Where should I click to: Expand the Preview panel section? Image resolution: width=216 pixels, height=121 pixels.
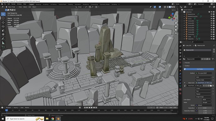187,63
